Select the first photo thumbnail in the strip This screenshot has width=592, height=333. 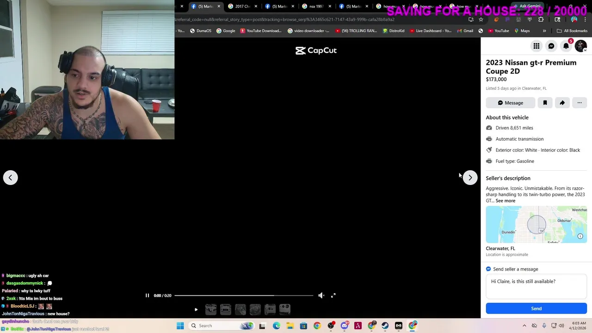point(211,309)
